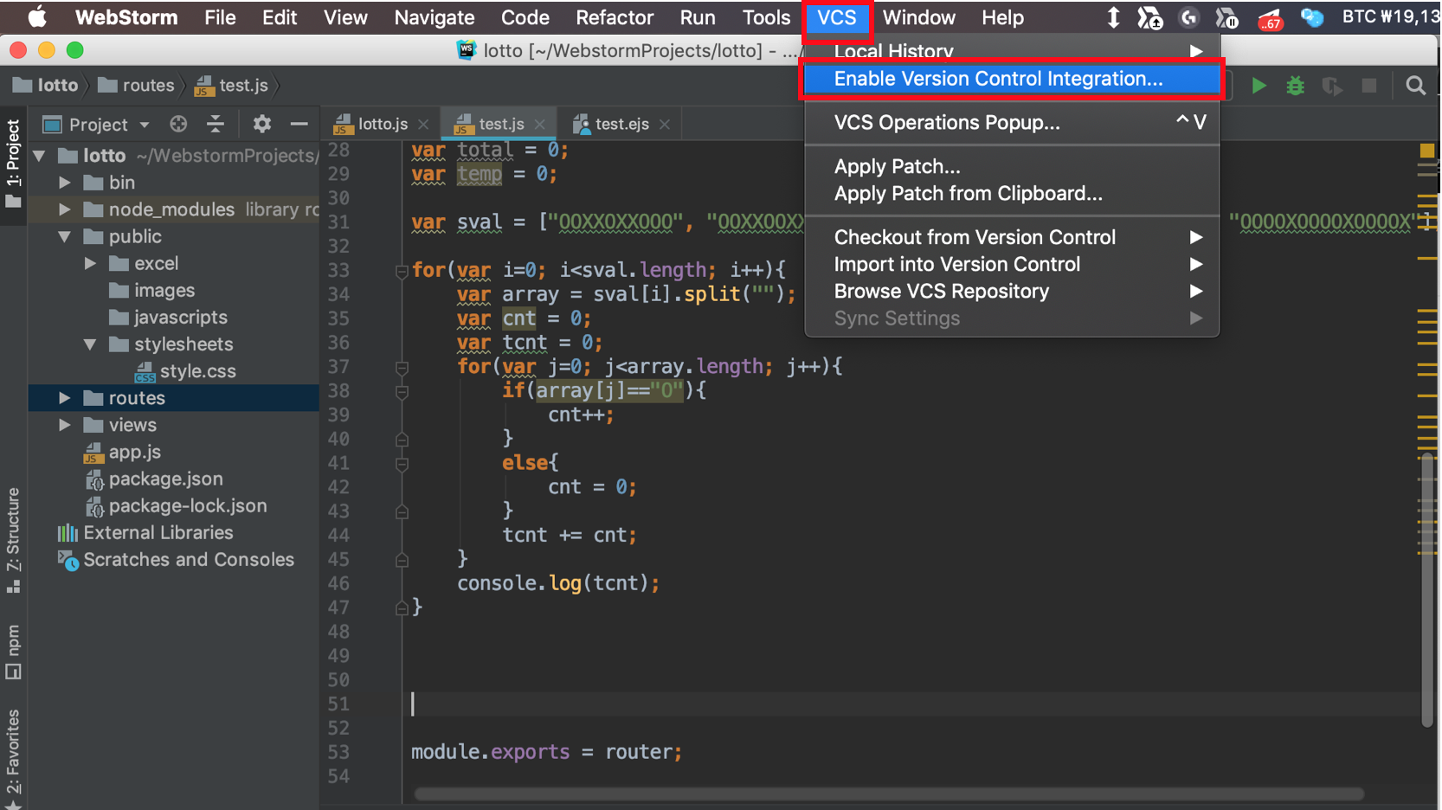Collapse the stylesheets folder
The height and width of the screenshot is (810, 1442).
[90, 344]
